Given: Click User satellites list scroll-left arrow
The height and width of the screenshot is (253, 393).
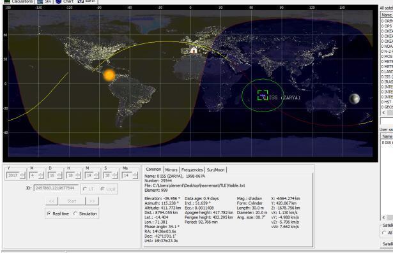Looking at the screenshot, I should [x=383, y=217].
